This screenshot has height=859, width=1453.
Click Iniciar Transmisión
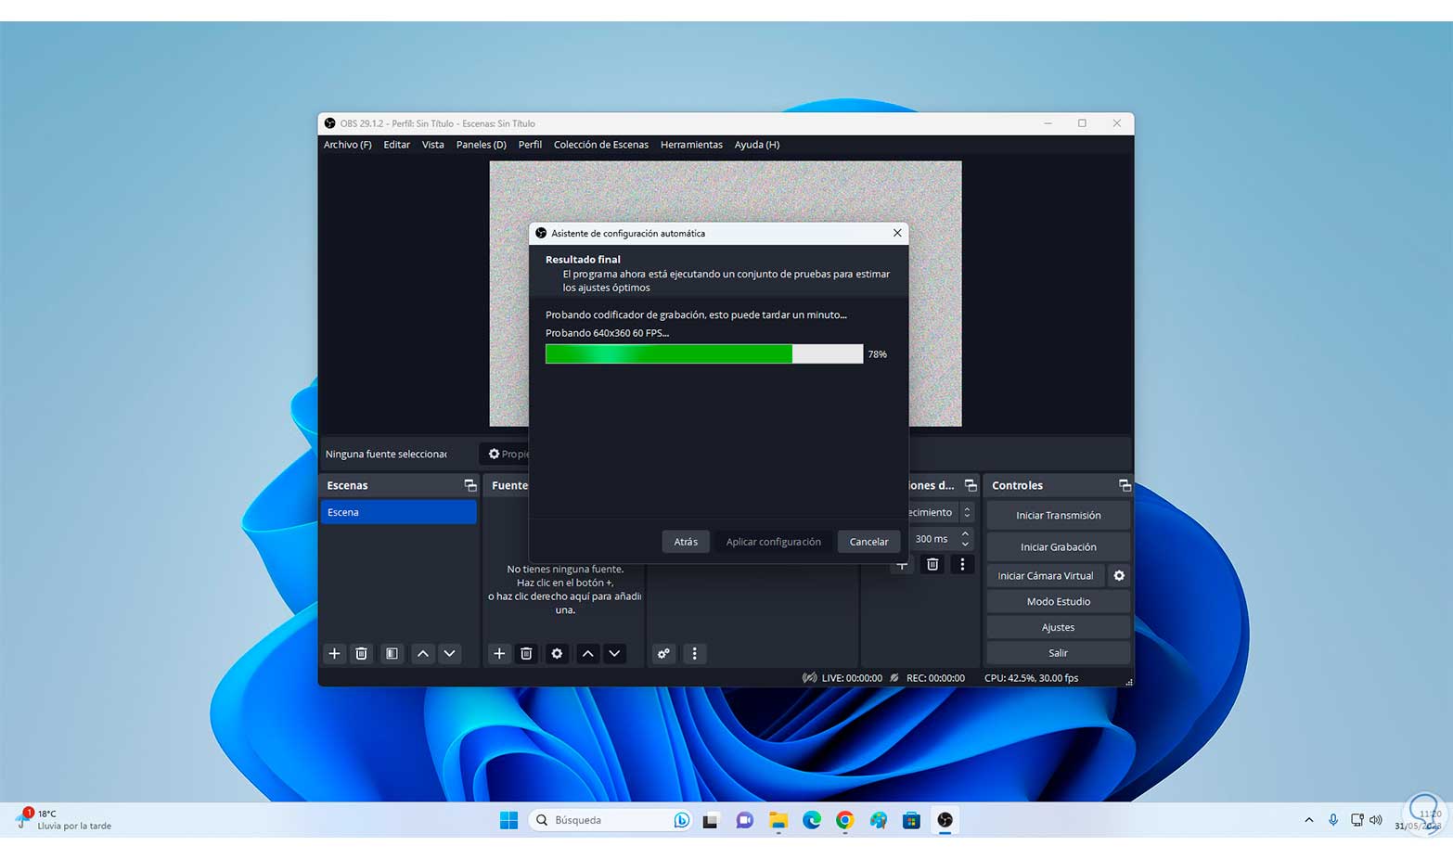tap(1058, 516)
